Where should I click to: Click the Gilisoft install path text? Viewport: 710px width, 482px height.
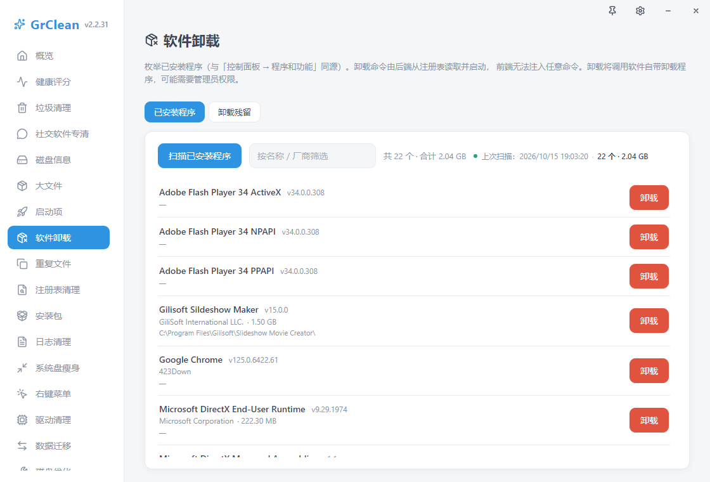coord(237,333)
